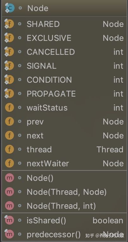Select the PROPAGATE int field

pos(64,94)
